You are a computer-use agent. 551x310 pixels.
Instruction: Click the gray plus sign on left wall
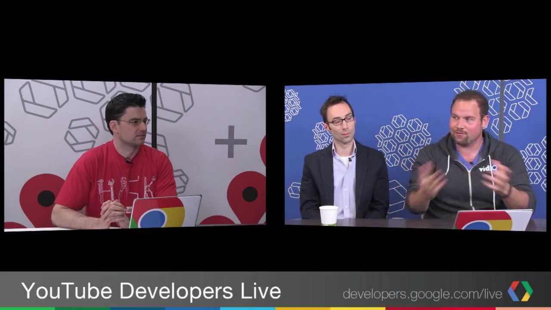(x=231, y=142)
